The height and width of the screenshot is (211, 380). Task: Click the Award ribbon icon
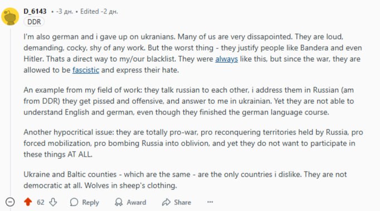[x=119, y=202]
